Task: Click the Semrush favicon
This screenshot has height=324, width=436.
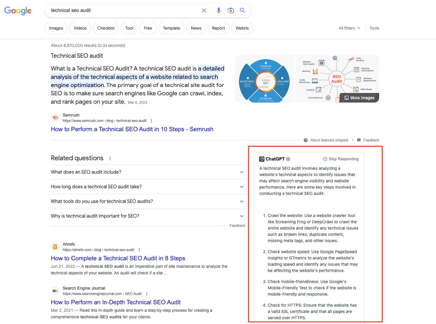Action: (55, 118)
